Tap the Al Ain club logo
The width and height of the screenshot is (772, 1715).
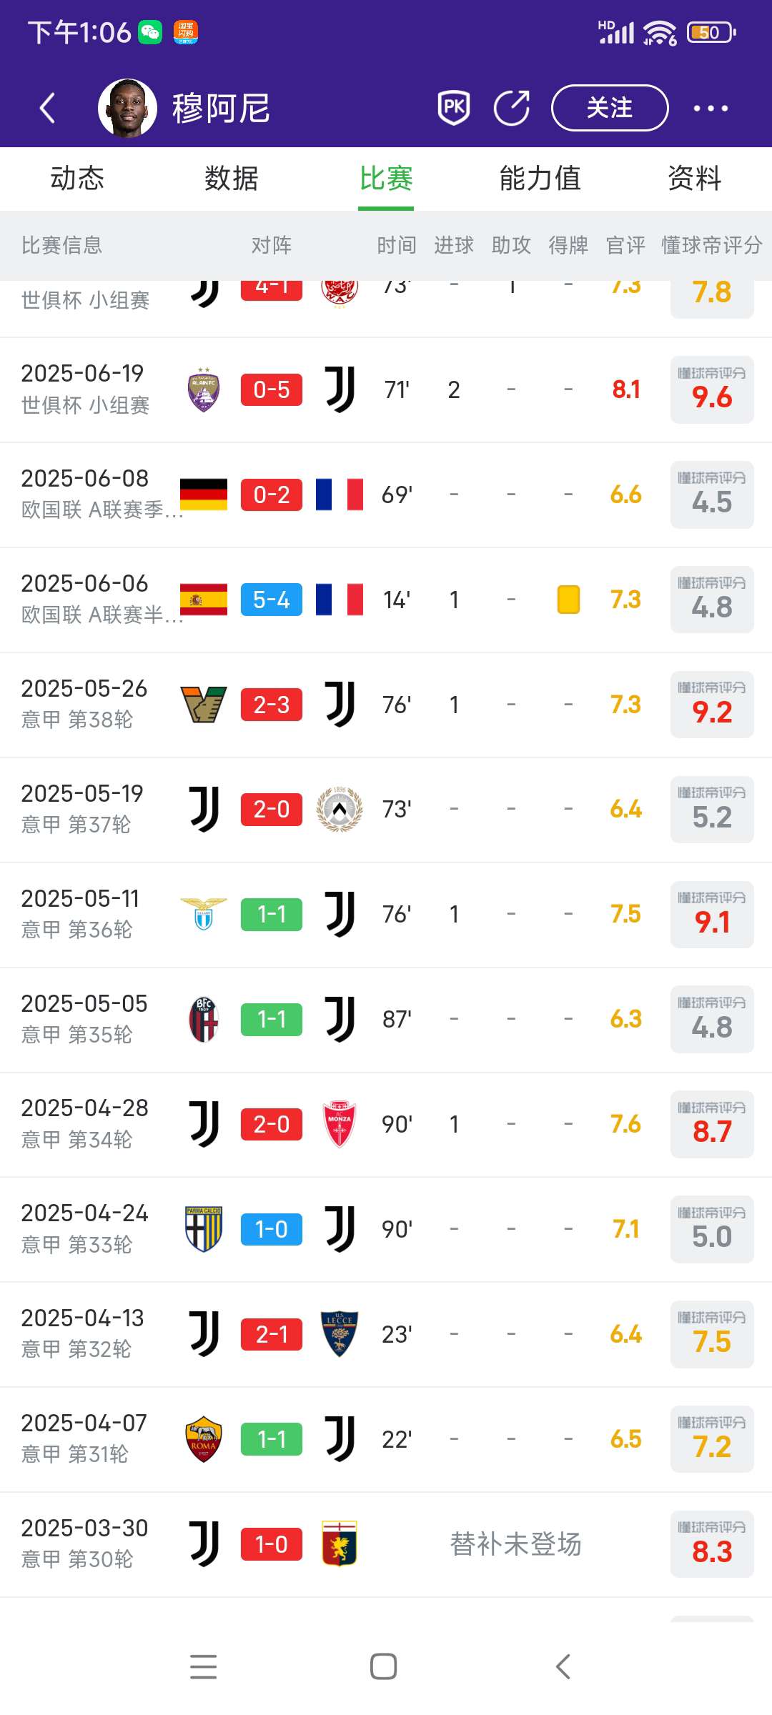click(x=204, y=390)
